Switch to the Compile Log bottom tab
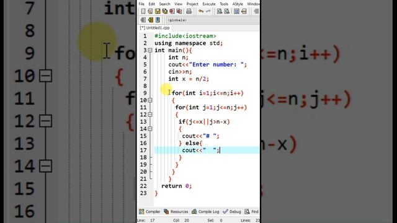 tap(205, 212)
